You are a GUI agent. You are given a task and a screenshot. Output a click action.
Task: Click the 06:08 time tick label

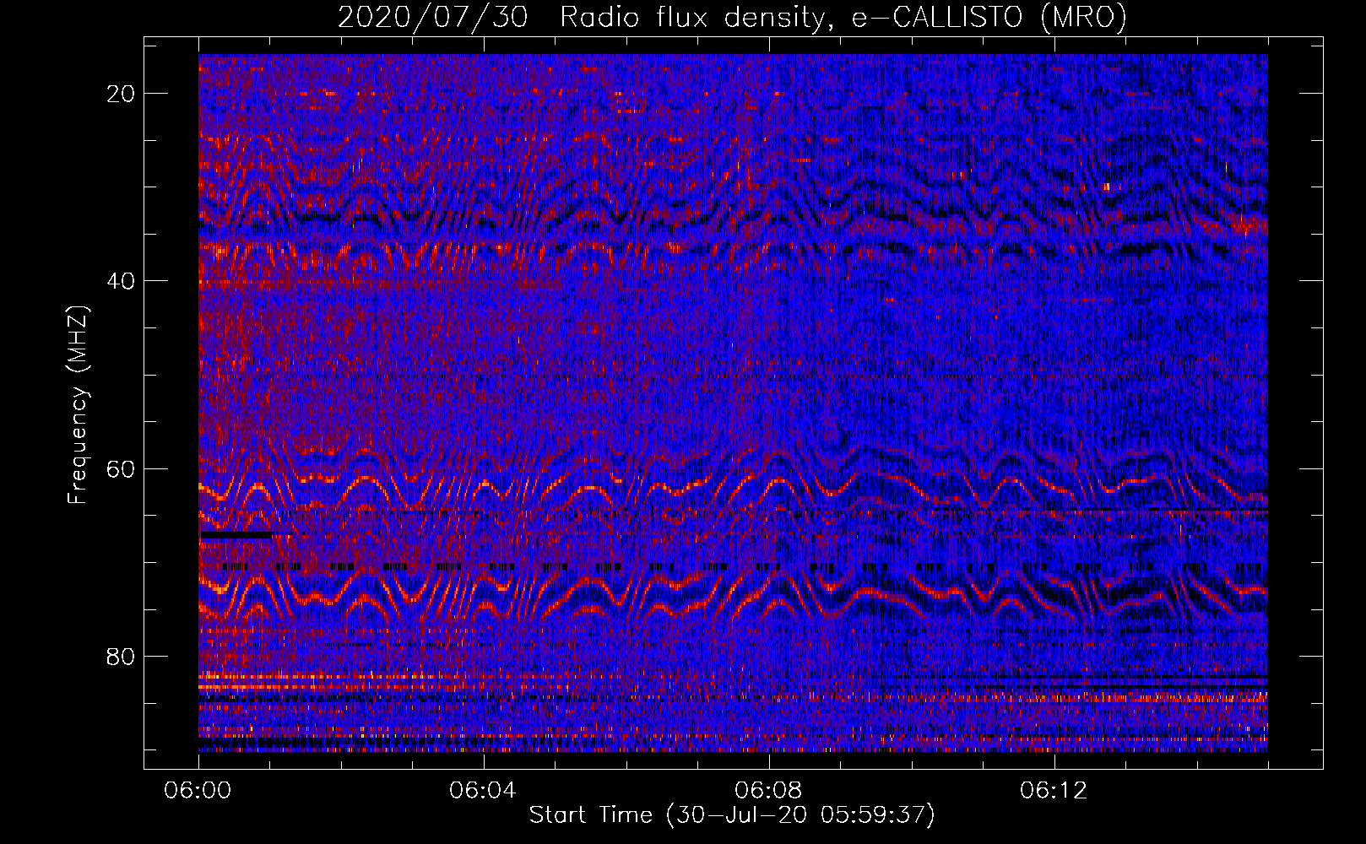(769, 790)
